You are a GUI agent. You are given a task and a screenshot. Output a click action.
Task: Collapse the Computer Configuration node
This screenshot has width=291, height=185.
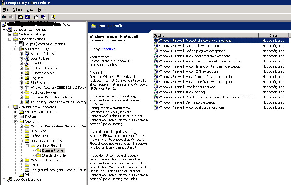(x=4, y=29)
